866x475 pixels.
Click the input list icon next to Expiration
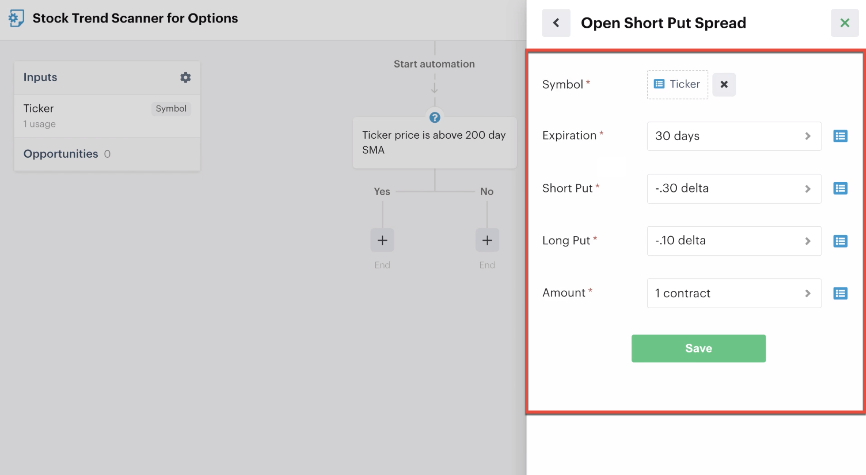(x=840, y=136)
